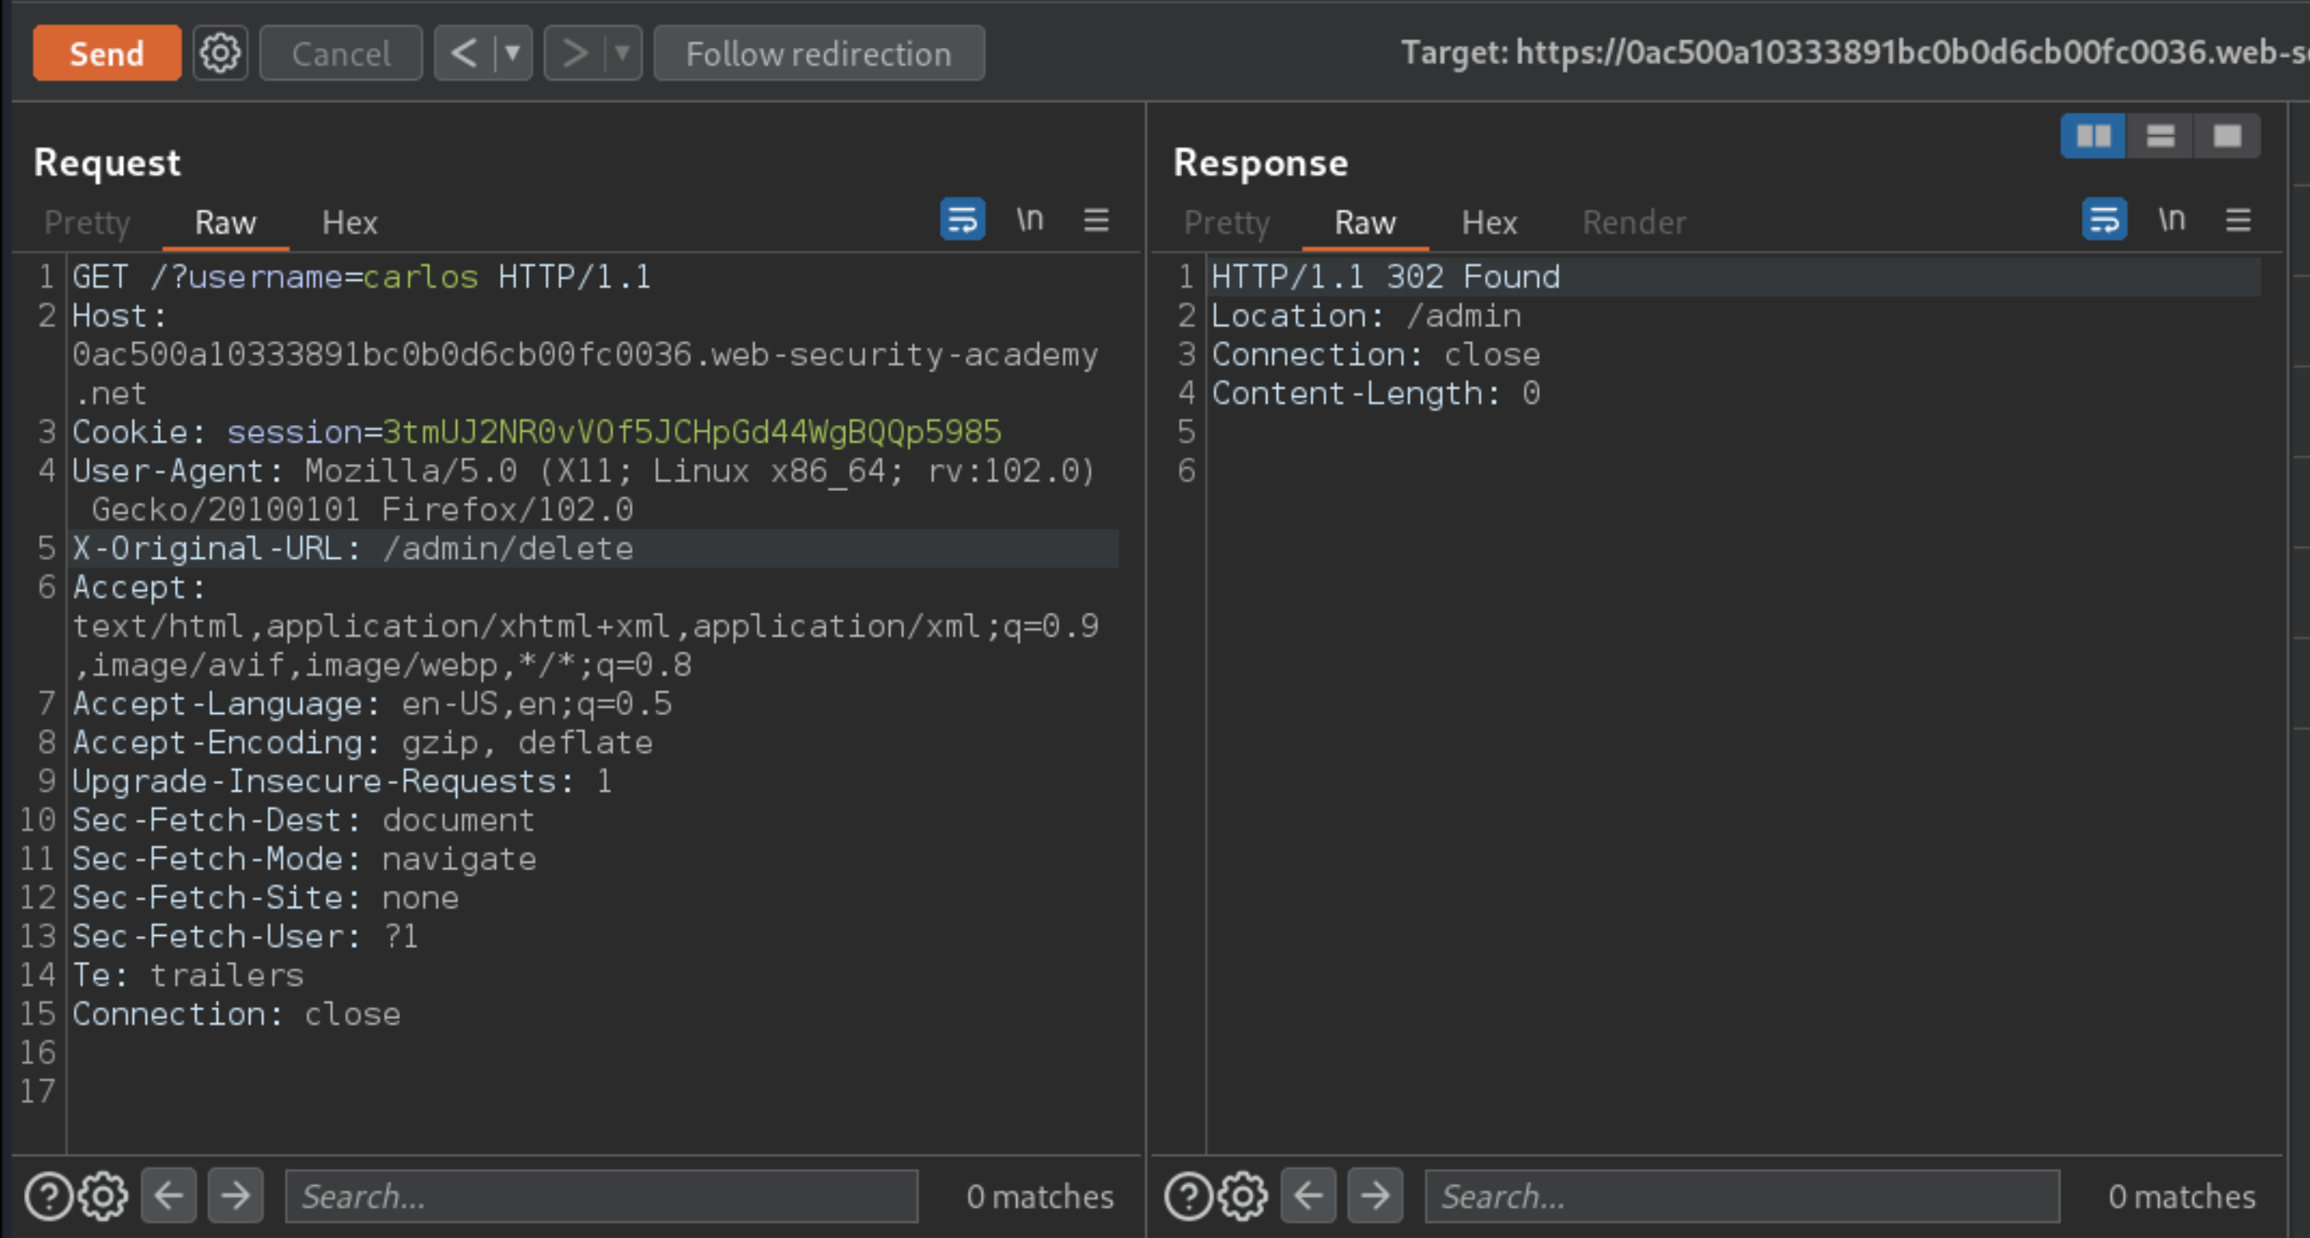
Task: Select the Response Raw tab
Action: coord(1365,223)
